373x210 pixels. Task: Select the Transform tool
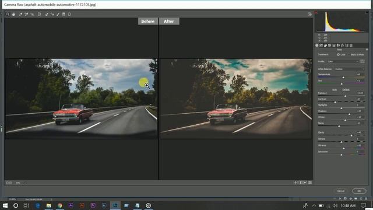40,14
